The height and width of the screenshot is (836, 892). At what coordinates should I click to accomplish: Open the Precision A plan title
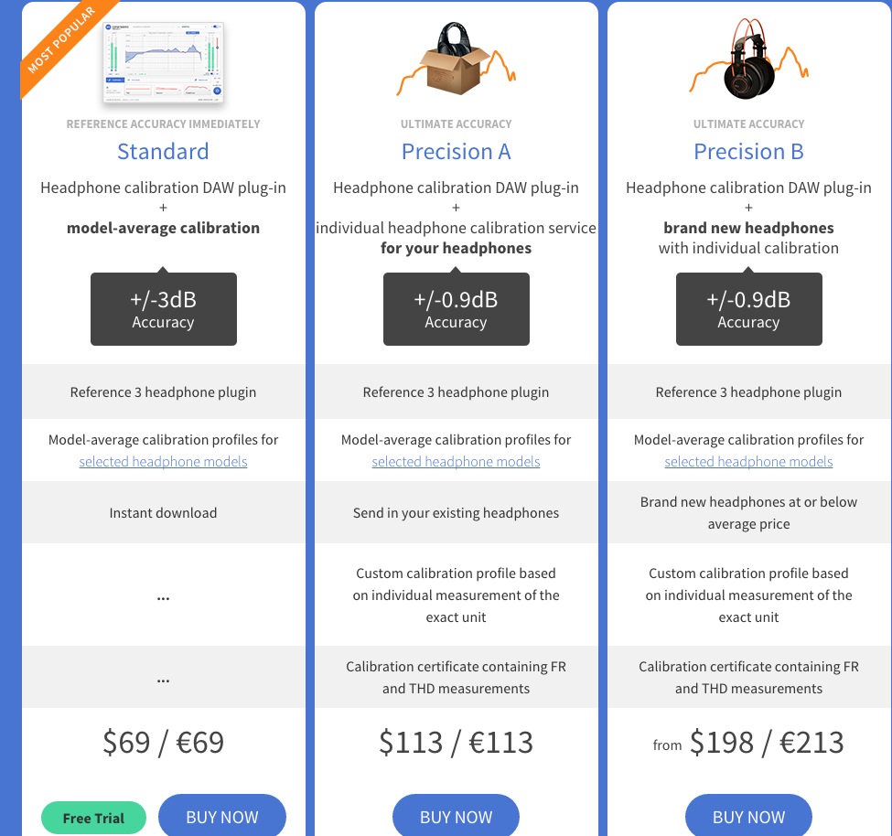pyautogui.click(x=456, y=152)
